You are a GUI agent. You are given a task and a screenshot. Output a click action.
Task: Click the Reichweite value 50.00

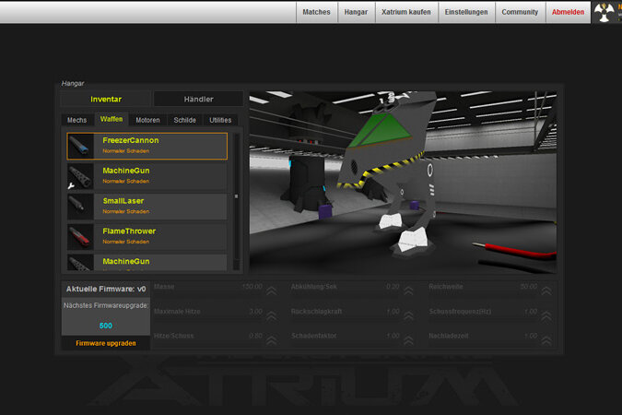coord(528,287)
